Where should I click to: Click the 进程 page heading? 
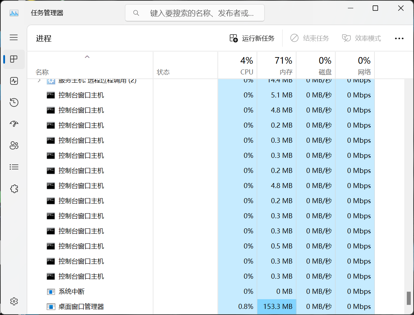tap(44, 38)
